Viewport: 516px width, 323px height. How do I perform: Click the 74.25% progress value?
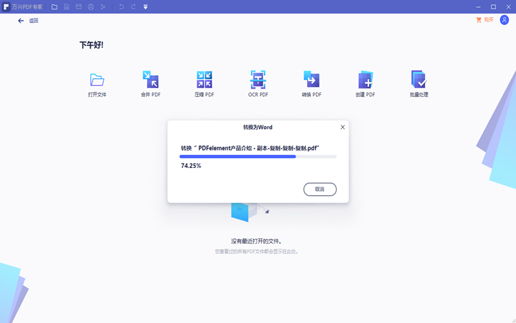191,166
